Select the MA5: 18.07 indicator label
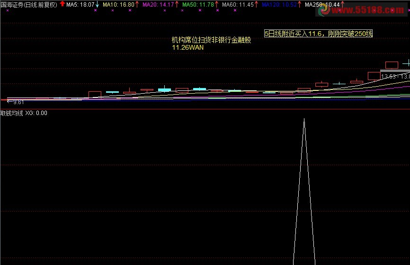The image size is (410, 265). point(80,5)
